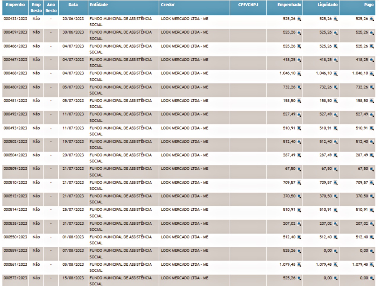
Task: Open Empenhado magnifier in row 000480/2023
Action: coord(299,87)
